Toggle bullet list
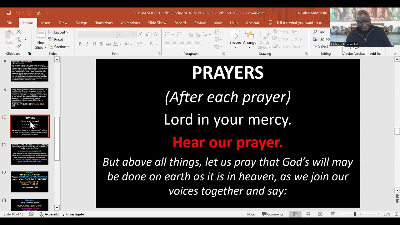The height and width of the screenshot is (225, 400). click(x=167, y=34)
